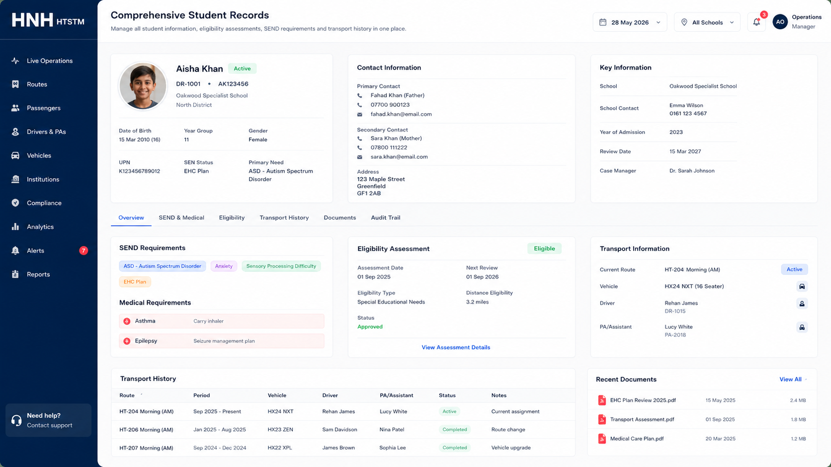
Task: Click HX23 ZEN vehicle cell
Action: click(x=280, y=430)
